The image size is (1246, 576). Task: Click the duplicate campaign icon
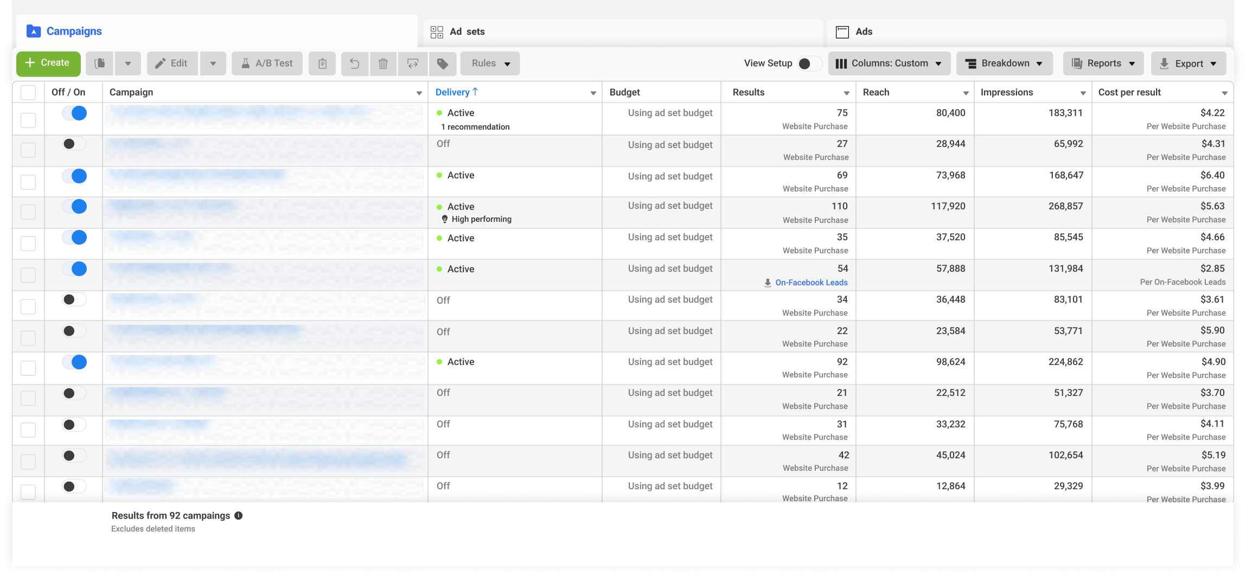coord(100,63)
